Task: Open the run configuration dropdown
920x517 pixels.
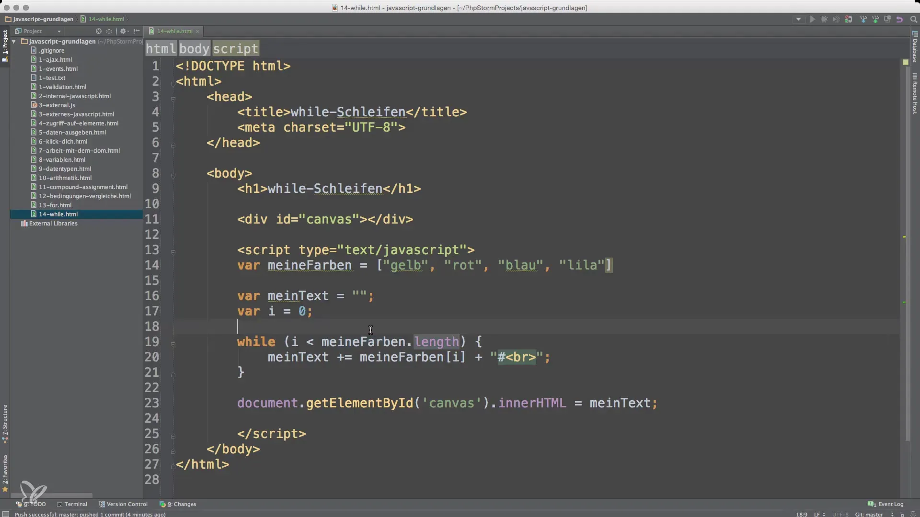Action: tap(798, 20)
